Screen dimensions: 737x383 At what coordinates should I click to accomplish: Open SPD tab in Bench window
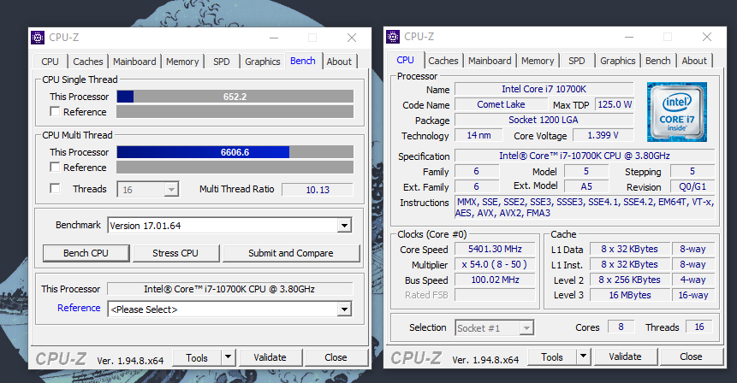(222, 62)
